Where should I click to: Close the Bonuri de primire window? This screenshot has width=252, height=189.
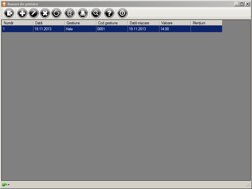click(x=248, y=4)
